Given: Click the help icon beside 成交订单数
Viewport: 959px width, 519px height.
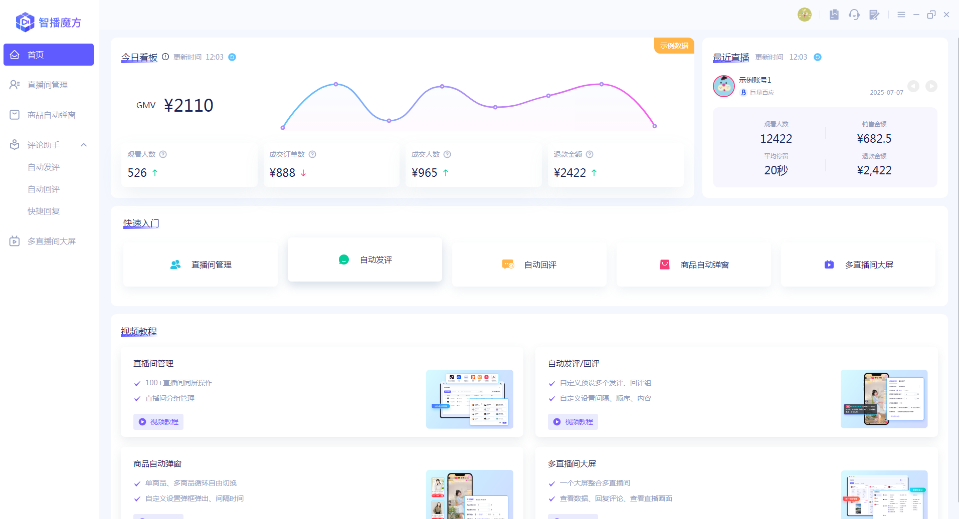Looking at the screenshot, I should [x=312, y=154].
